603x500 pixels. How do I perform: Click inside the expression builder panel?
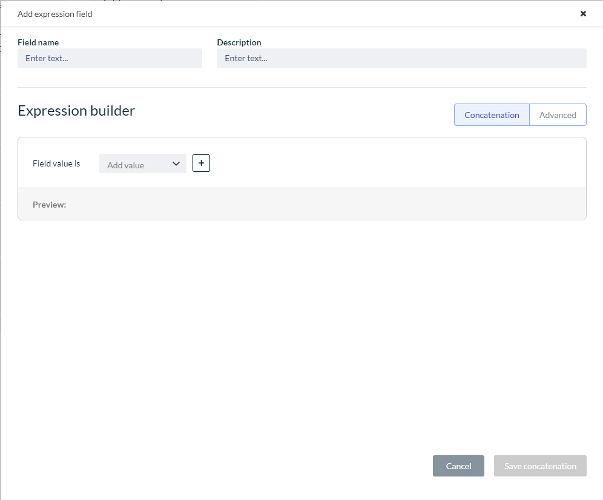tap(363, 162)
